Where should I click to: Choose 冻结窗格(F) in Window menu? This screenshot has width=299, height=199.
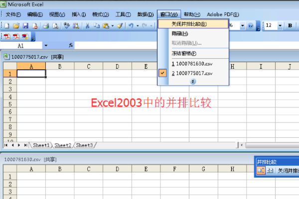click(x=193, y=54)
